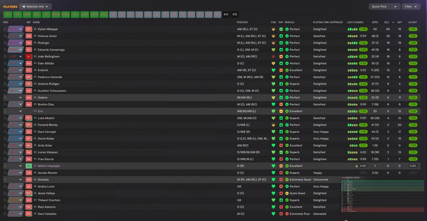Select the DCR position slot
Viewport: 427px width, 221px height.
coord(27,15)
